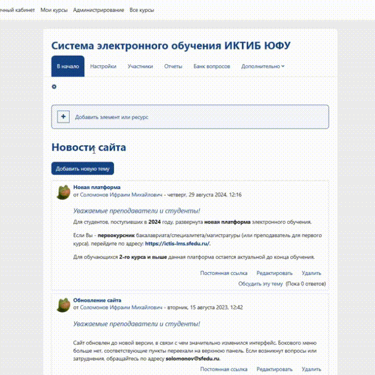Open the Новая платформа post title

pos(97,187)
